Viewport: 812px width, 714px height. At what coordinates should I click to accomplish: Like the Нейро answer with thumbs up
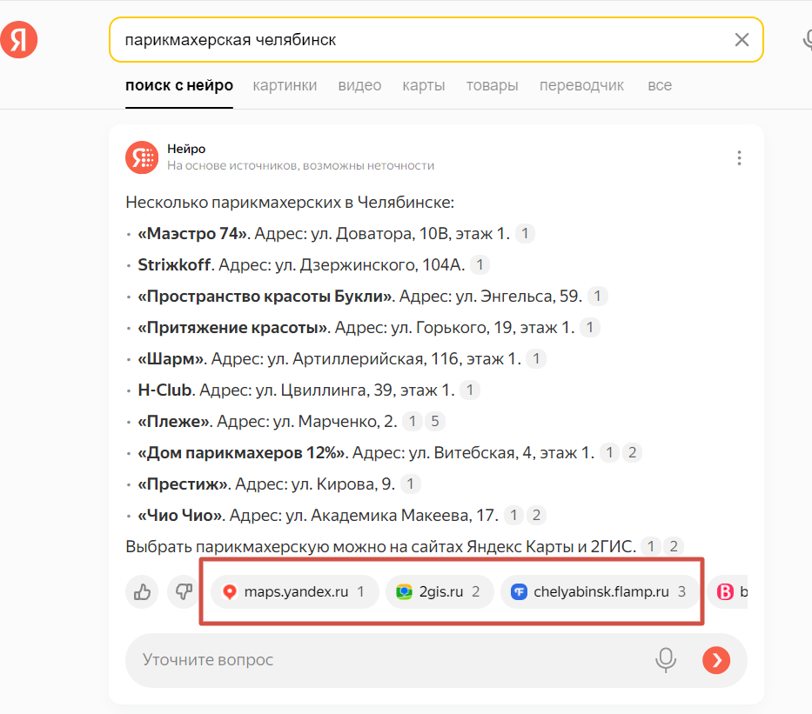[142, 591]
